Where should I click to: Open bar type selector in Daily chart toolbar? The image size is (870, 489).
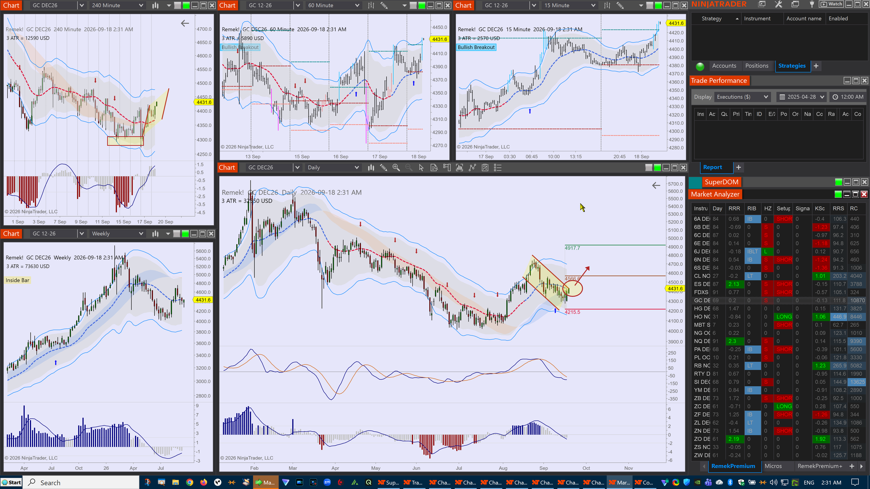371,168
